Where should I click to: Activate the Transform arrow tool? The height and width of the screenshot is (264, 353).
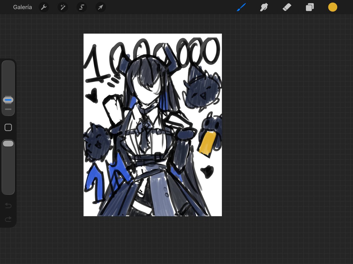[101, 7]
